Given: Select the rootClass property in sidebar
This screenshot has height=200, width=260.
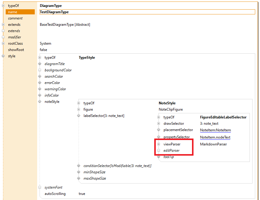Looking at the screenshot, I should 15,43.
